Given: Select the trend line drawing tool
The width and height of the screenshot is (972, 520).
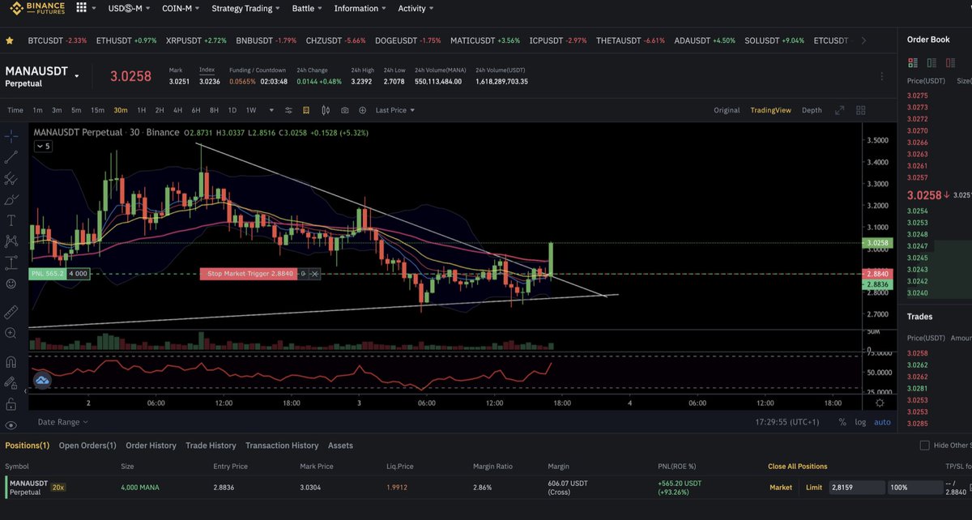Looking at the screenshot, I should tap(11, 156).
